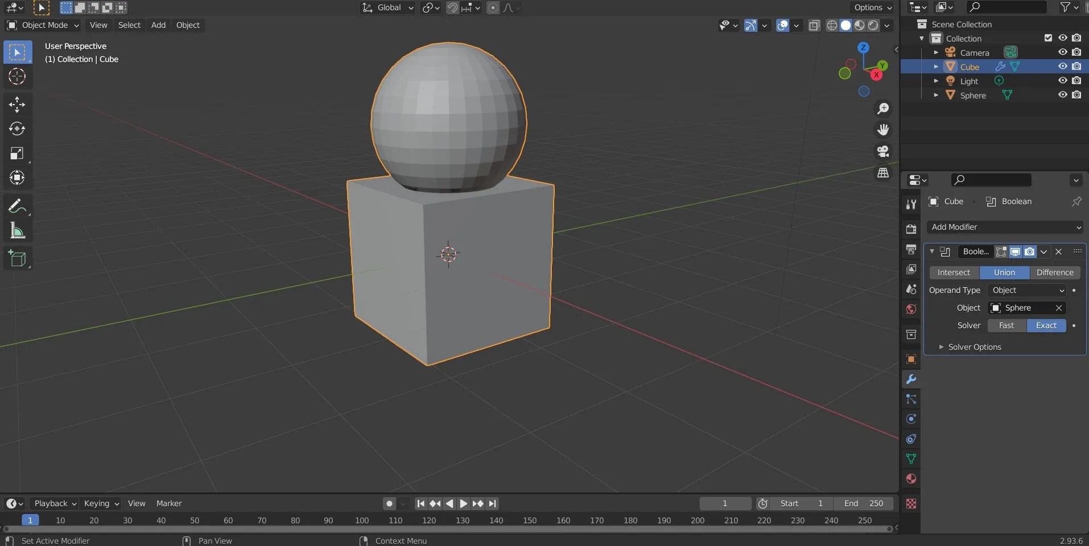Hide the Light in viewport
The image size is (1089, 546).
1062,81
